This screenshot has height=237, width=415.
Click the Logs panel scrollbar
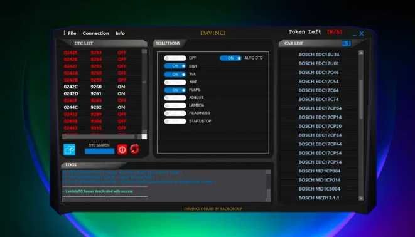[x=268, y=186]
